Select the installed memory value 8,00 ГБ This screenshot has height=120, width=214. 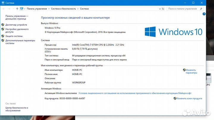click(85, 49)
